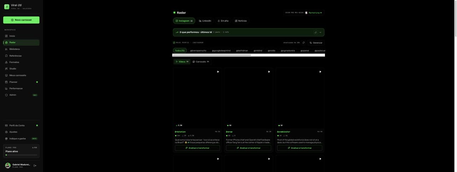Click Analisar e transformar for @verge
The height and width of the screenshot is (172, 457).
248,148
